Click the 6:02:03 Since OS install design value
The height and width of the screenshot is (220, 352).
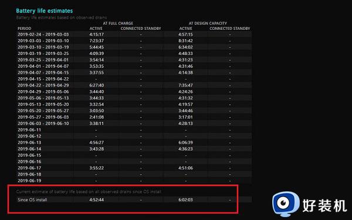click(185, 200)
